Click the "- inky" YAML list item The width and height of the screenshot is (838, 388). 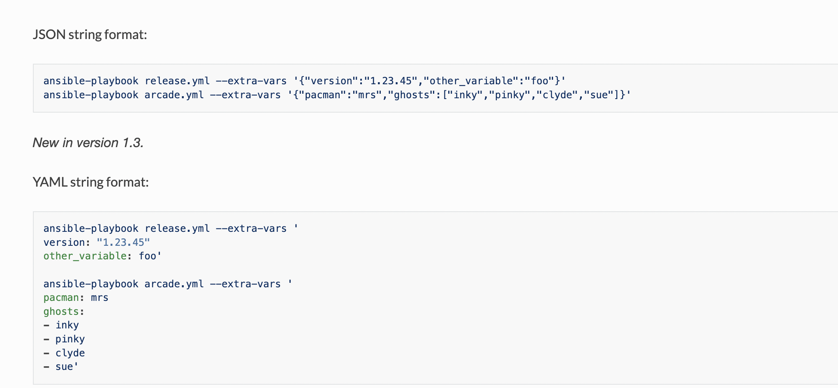click(x=62, y=325)
